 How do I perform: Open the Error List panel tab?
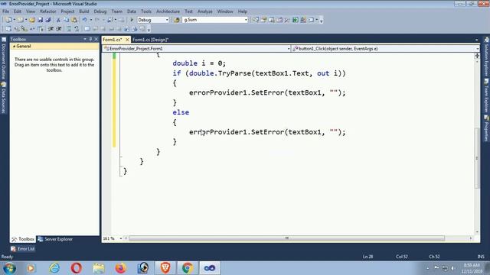click(x=23, y=249)
